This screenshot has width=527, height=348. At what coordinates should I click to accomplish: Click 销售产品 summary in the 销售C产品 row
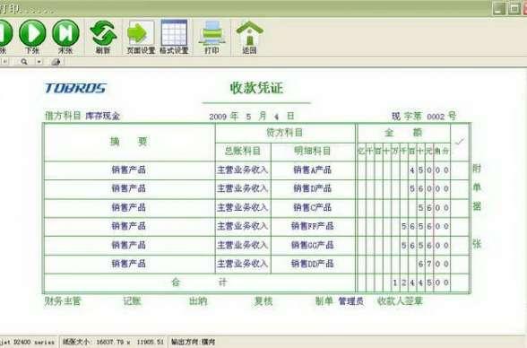click(x=129, y=207)
